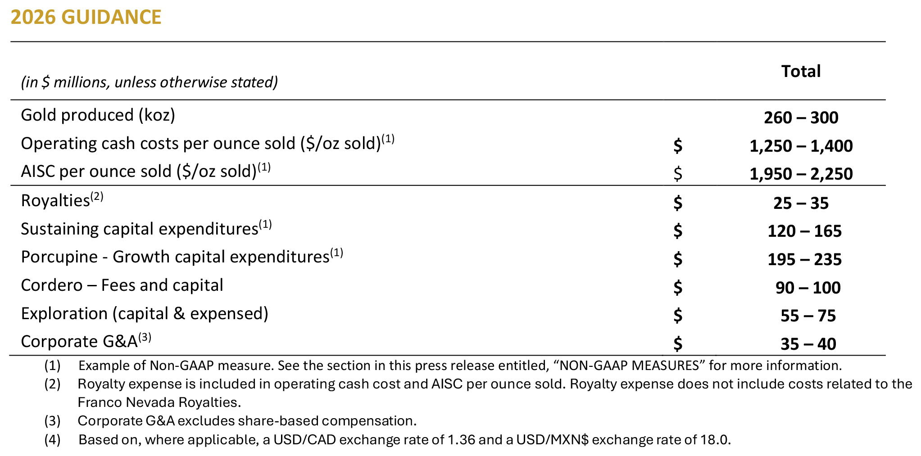Click the 90 – 100 Cordero value
The width and height of the screenshot is (921, 456).
[808, 288]
